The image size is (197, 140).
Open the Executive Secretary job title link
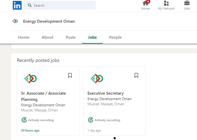pos(106,93)
